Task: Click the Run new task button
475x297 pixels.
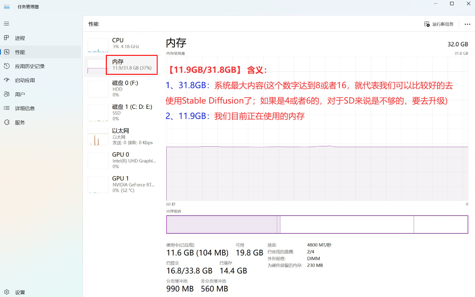Action: point(439,24)
